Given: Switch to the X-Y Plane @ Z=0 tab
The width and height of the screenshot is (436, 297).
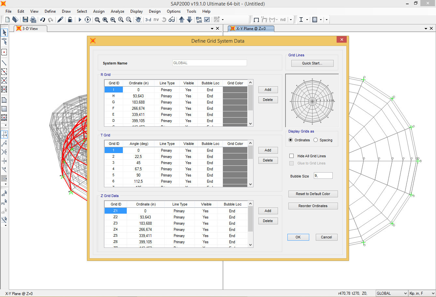Looking at the screenshot, I should tap(251, 29).
